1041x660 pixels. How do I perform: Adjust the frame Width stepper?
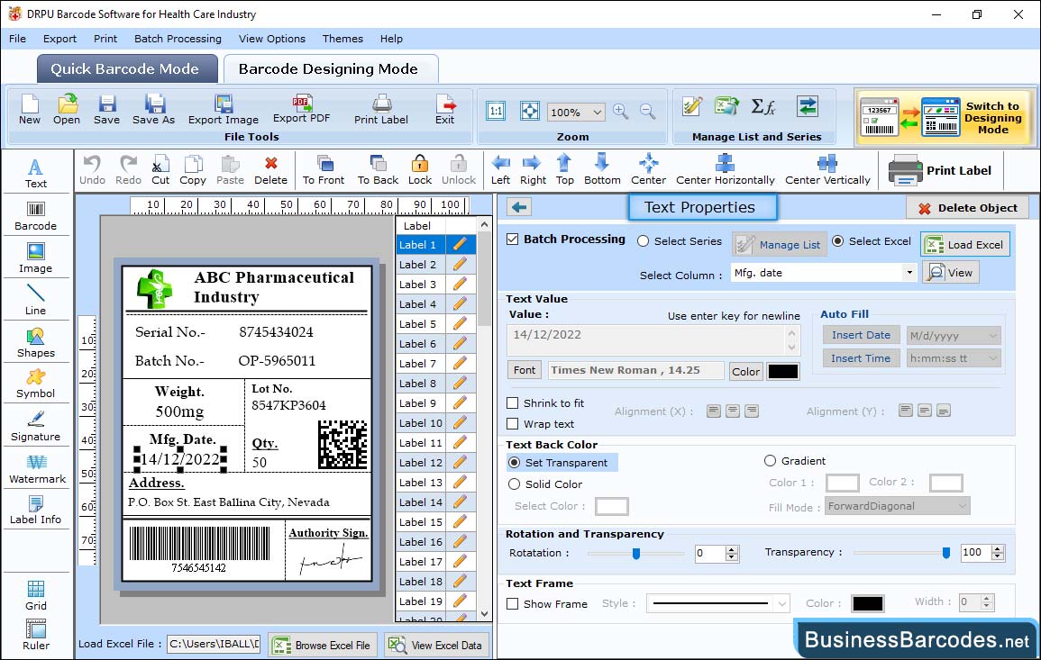(987, 602)
